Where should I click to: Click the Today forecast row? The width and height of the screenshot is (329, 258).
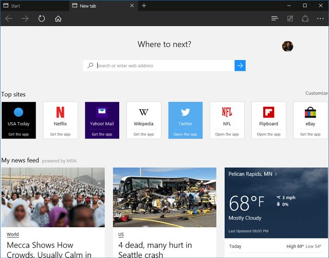pyautogui.click(x=276, y=246)
